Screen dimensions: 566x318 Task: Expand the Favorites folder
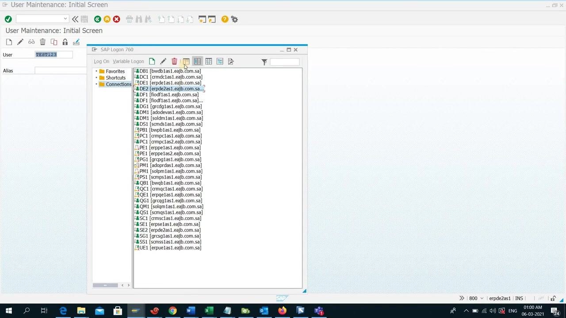pyautogui.click(x=96, y=71)
